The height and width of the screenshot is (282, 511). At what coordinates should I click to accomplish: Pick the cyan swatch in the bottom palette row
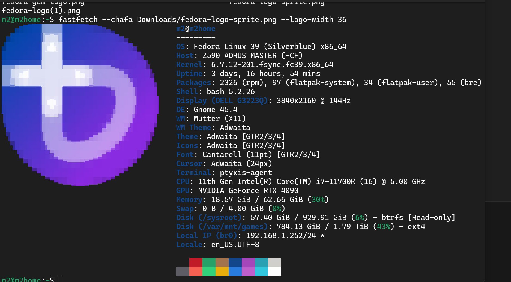tap(261, 271)
